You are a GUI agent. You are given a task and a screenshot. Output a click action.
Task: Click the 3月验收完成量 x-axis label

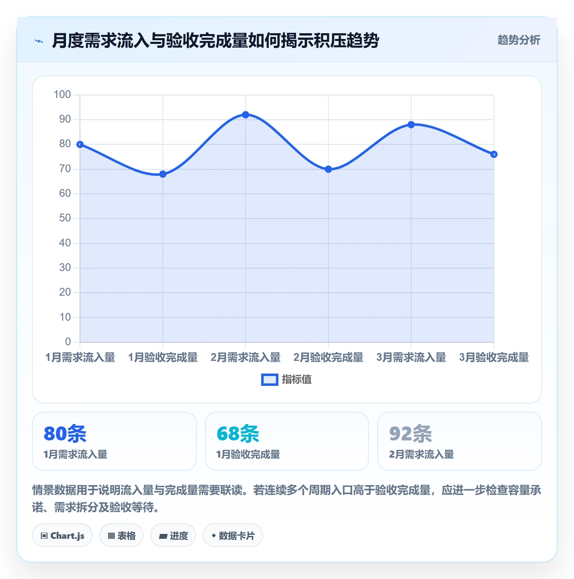(x=494, y=358)
